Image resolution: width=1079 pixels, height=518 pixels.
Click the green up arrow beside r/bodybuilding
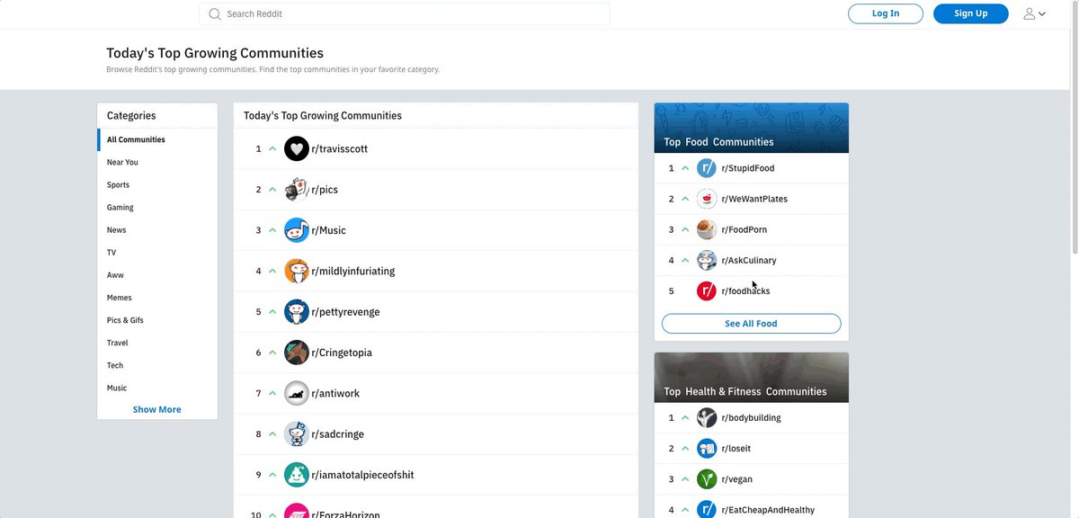point(685,417)
